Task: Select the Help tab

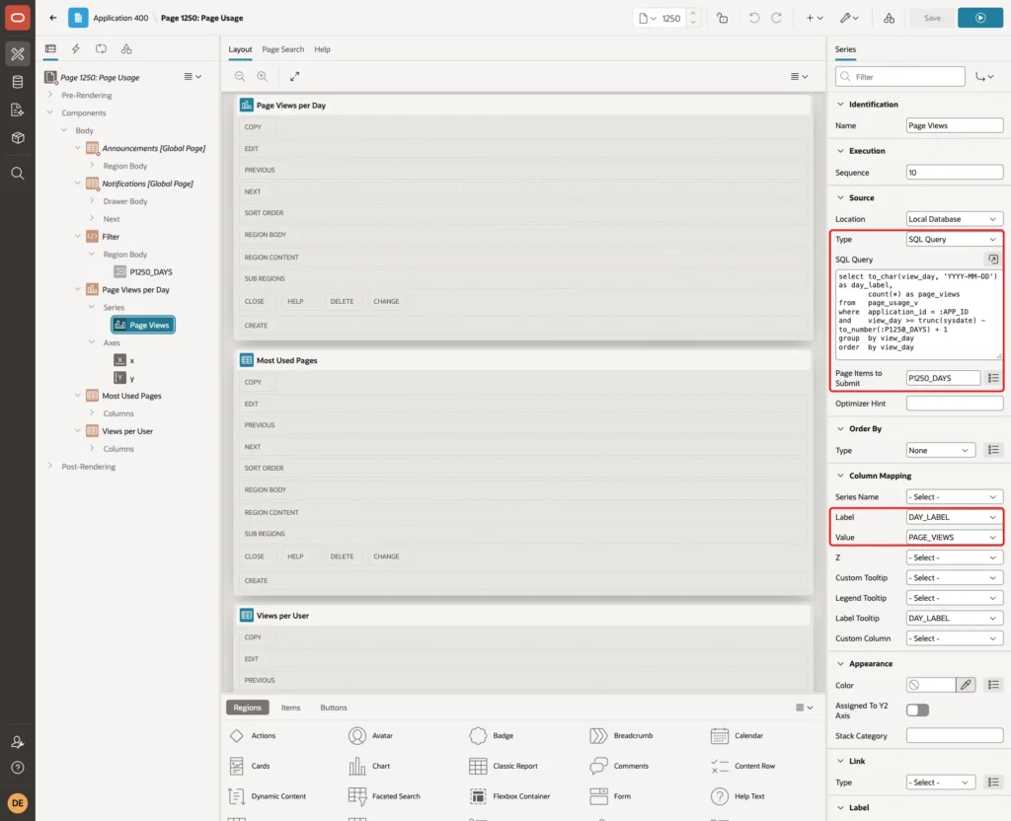Action: pos(322,49)
